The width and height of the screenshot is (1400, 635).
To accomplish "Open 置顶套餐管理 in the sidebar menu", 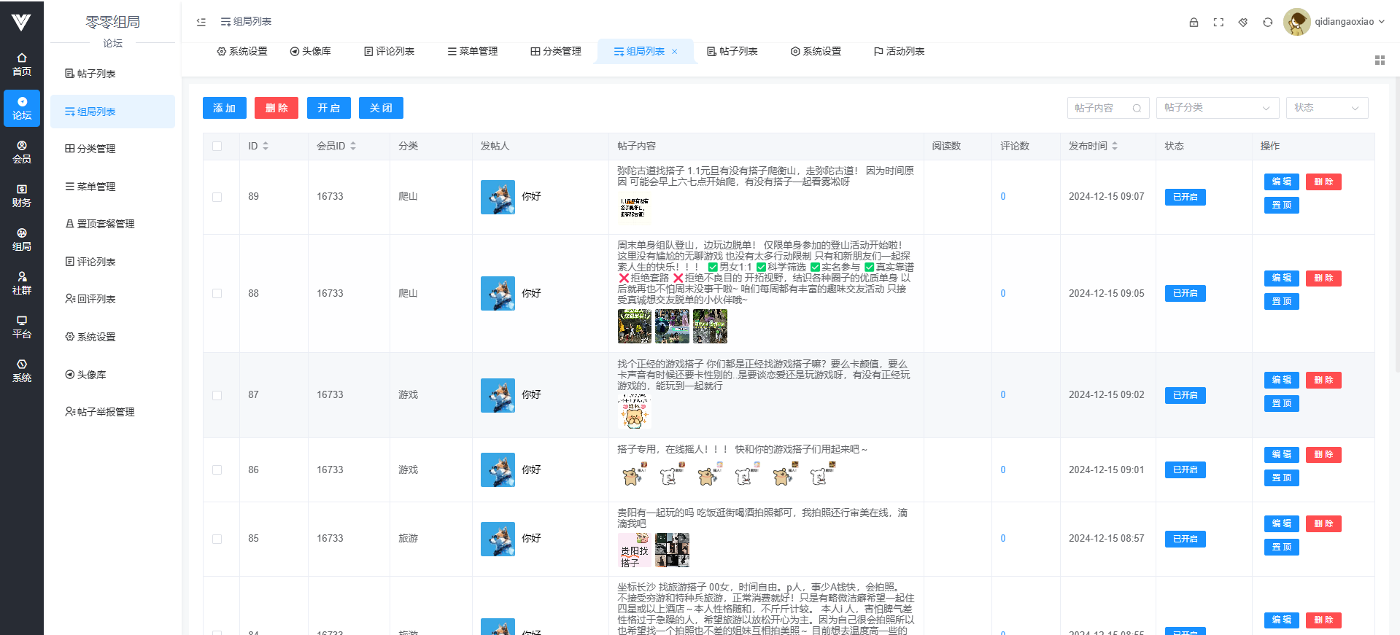I will 100,224.
